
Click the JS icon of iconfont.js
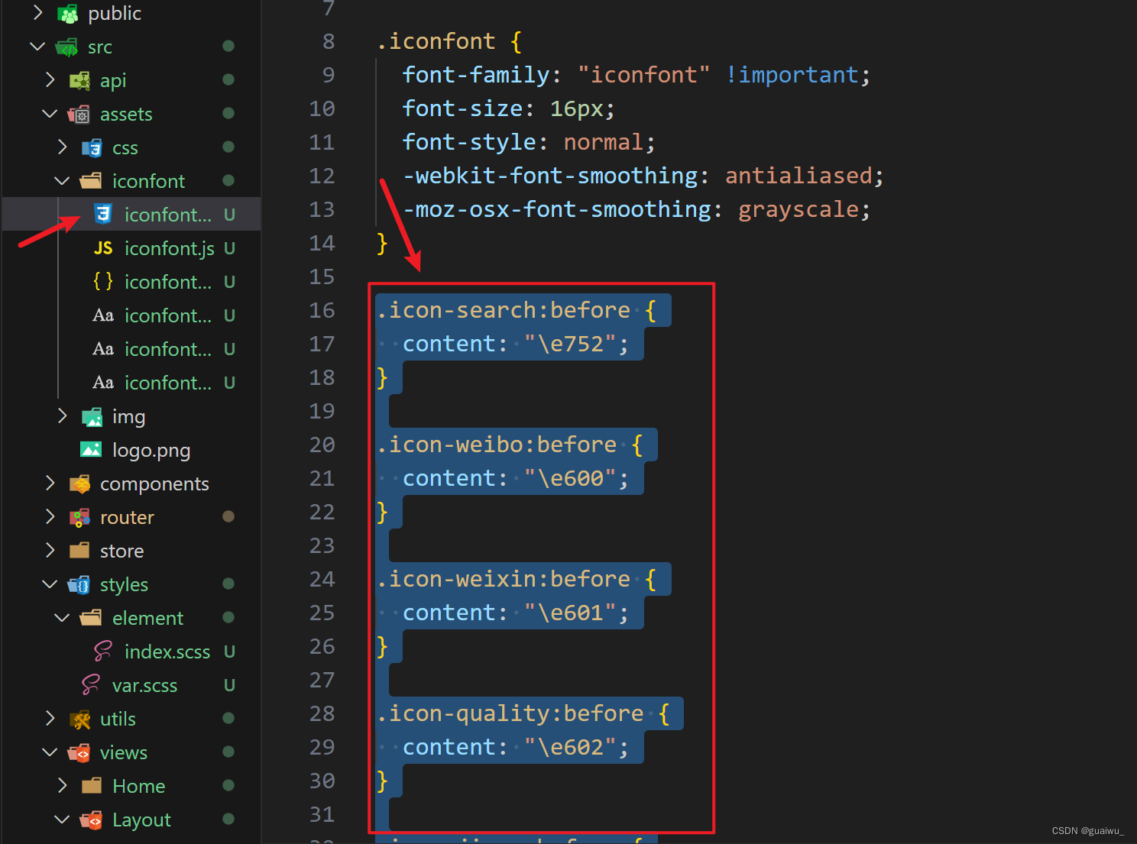point(103,248)
